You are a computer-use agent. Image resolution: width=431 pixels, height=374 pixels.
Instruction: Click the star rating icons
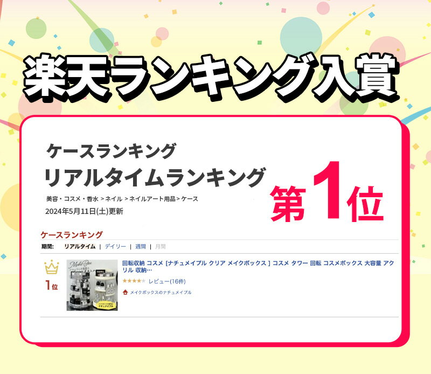point(134,281)
